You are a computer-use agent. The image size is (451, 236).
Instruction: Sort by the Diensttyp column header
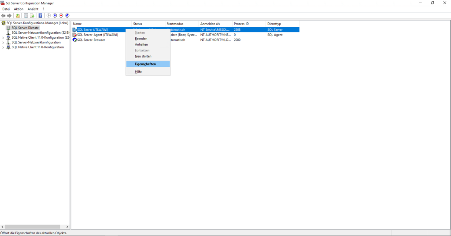pos(282,24)
